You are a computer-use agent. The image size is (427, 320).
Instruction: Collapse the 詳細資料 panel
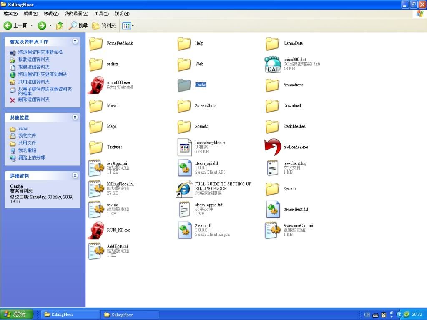(75, 175)
